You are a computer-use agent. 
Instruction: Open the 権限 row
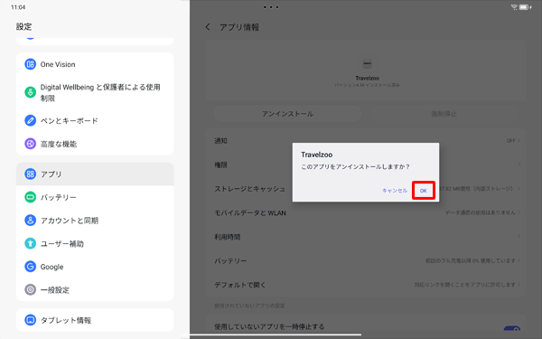pyautogui.click(x=367, y=165)
